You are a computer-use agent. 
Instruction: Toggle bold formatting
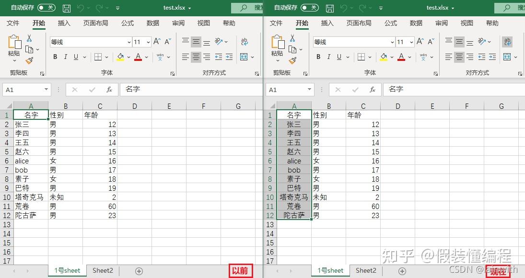coord(55,57)
